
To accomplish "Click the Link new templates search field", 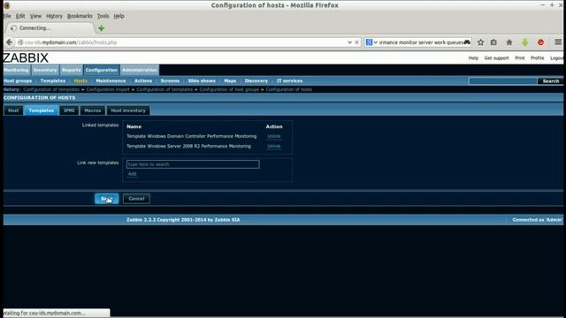I will (x=193, y=164).
